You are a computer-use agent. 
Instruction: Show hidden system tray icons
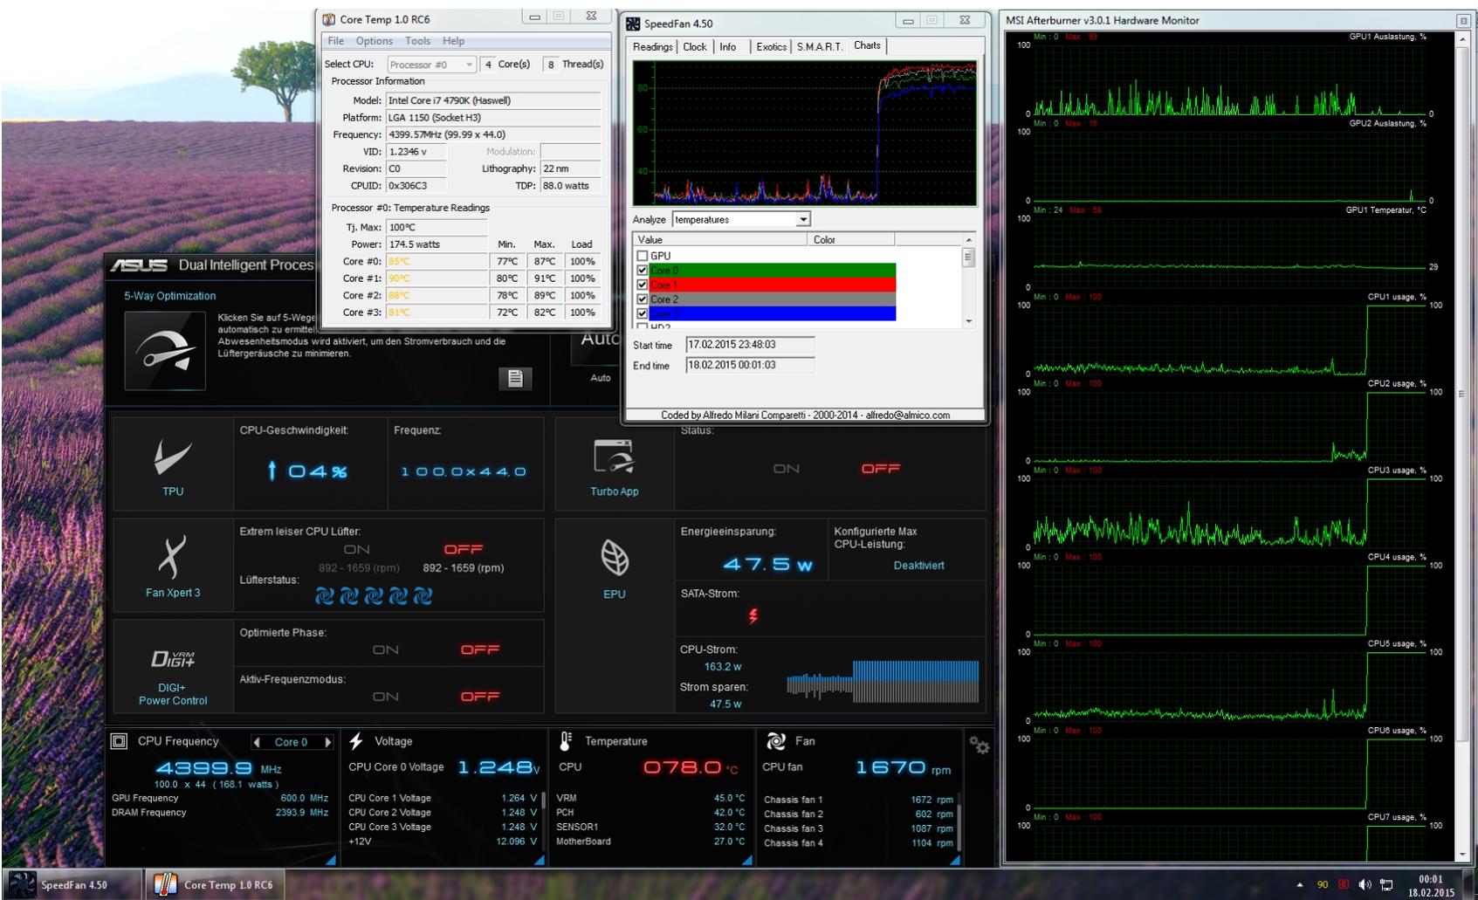pos(1300,885)
